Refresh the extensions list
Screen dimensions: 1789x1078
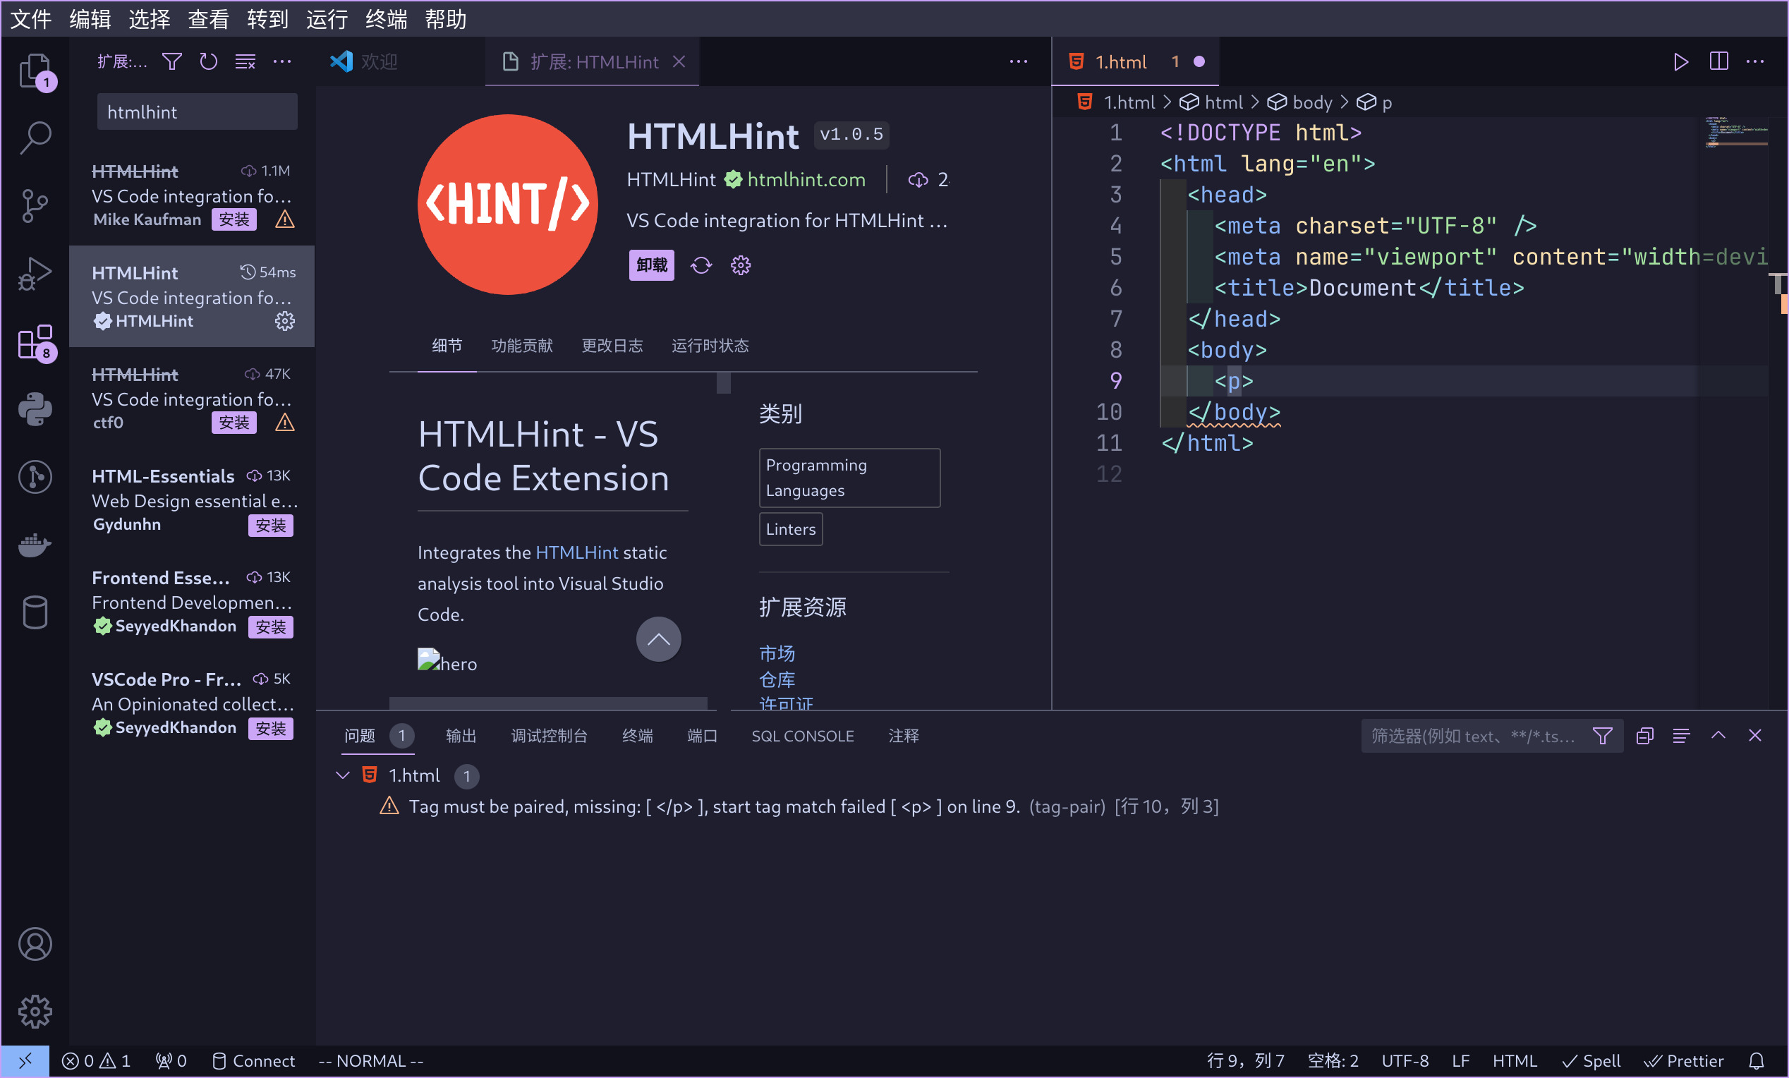click(x=208, y=61)
